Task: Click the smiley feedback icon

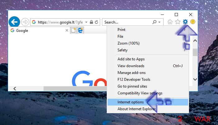Action: [193, 22]
